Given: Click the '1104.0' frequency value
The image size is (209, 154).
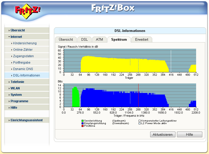Looking at the screenshot, I should point(129,113).
